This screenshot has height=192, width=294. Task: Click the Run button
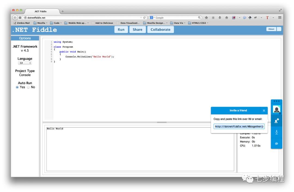pyautogui.click(x=121, y=30)
